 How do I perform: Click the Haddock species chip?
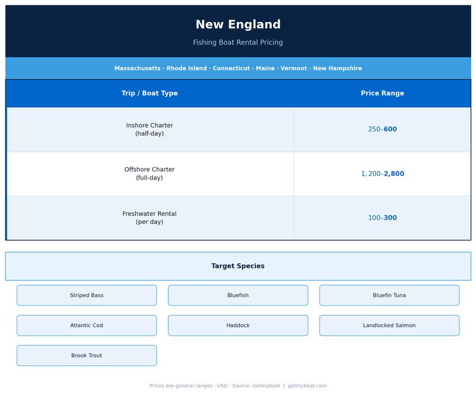click(238, 326)
